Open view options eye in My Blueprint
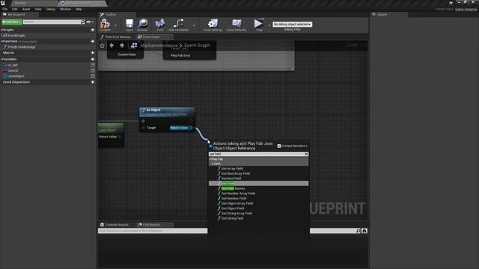Screen dimensions: 479x269 tap(89, 22)
